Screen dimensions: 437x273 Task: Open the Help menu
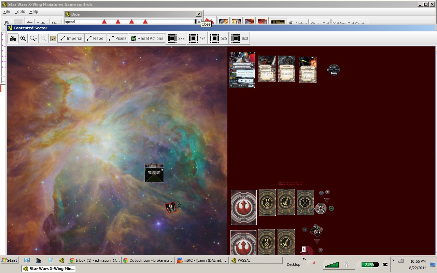coord(33,12)
